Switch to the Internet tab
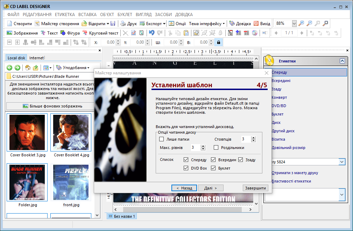353x231 pixels. coord(37,58)
